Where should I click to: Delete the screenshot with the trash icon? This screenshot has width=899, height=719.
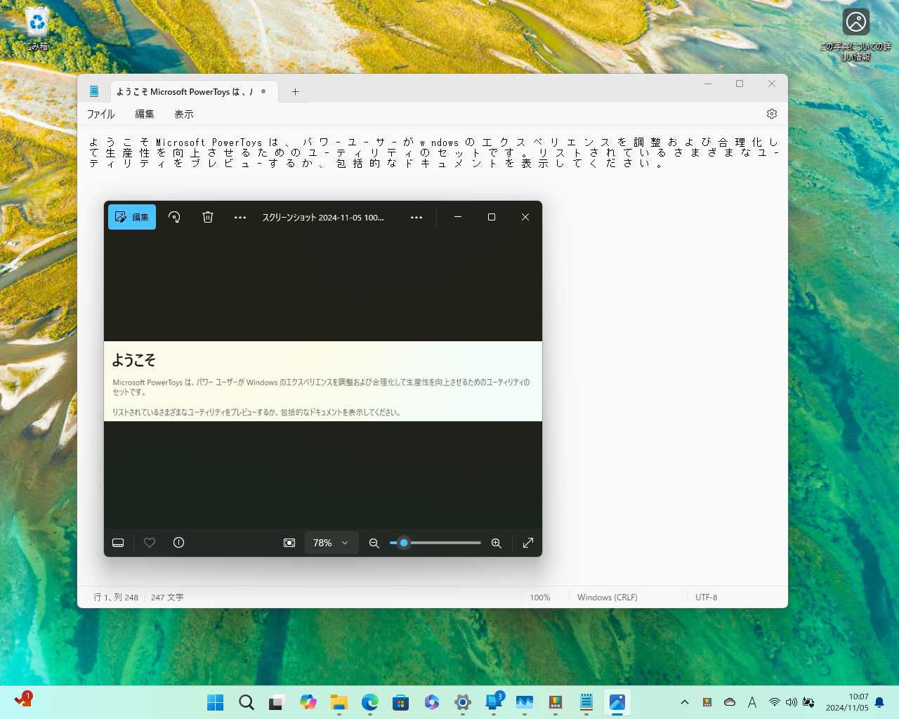click(208, 217)
